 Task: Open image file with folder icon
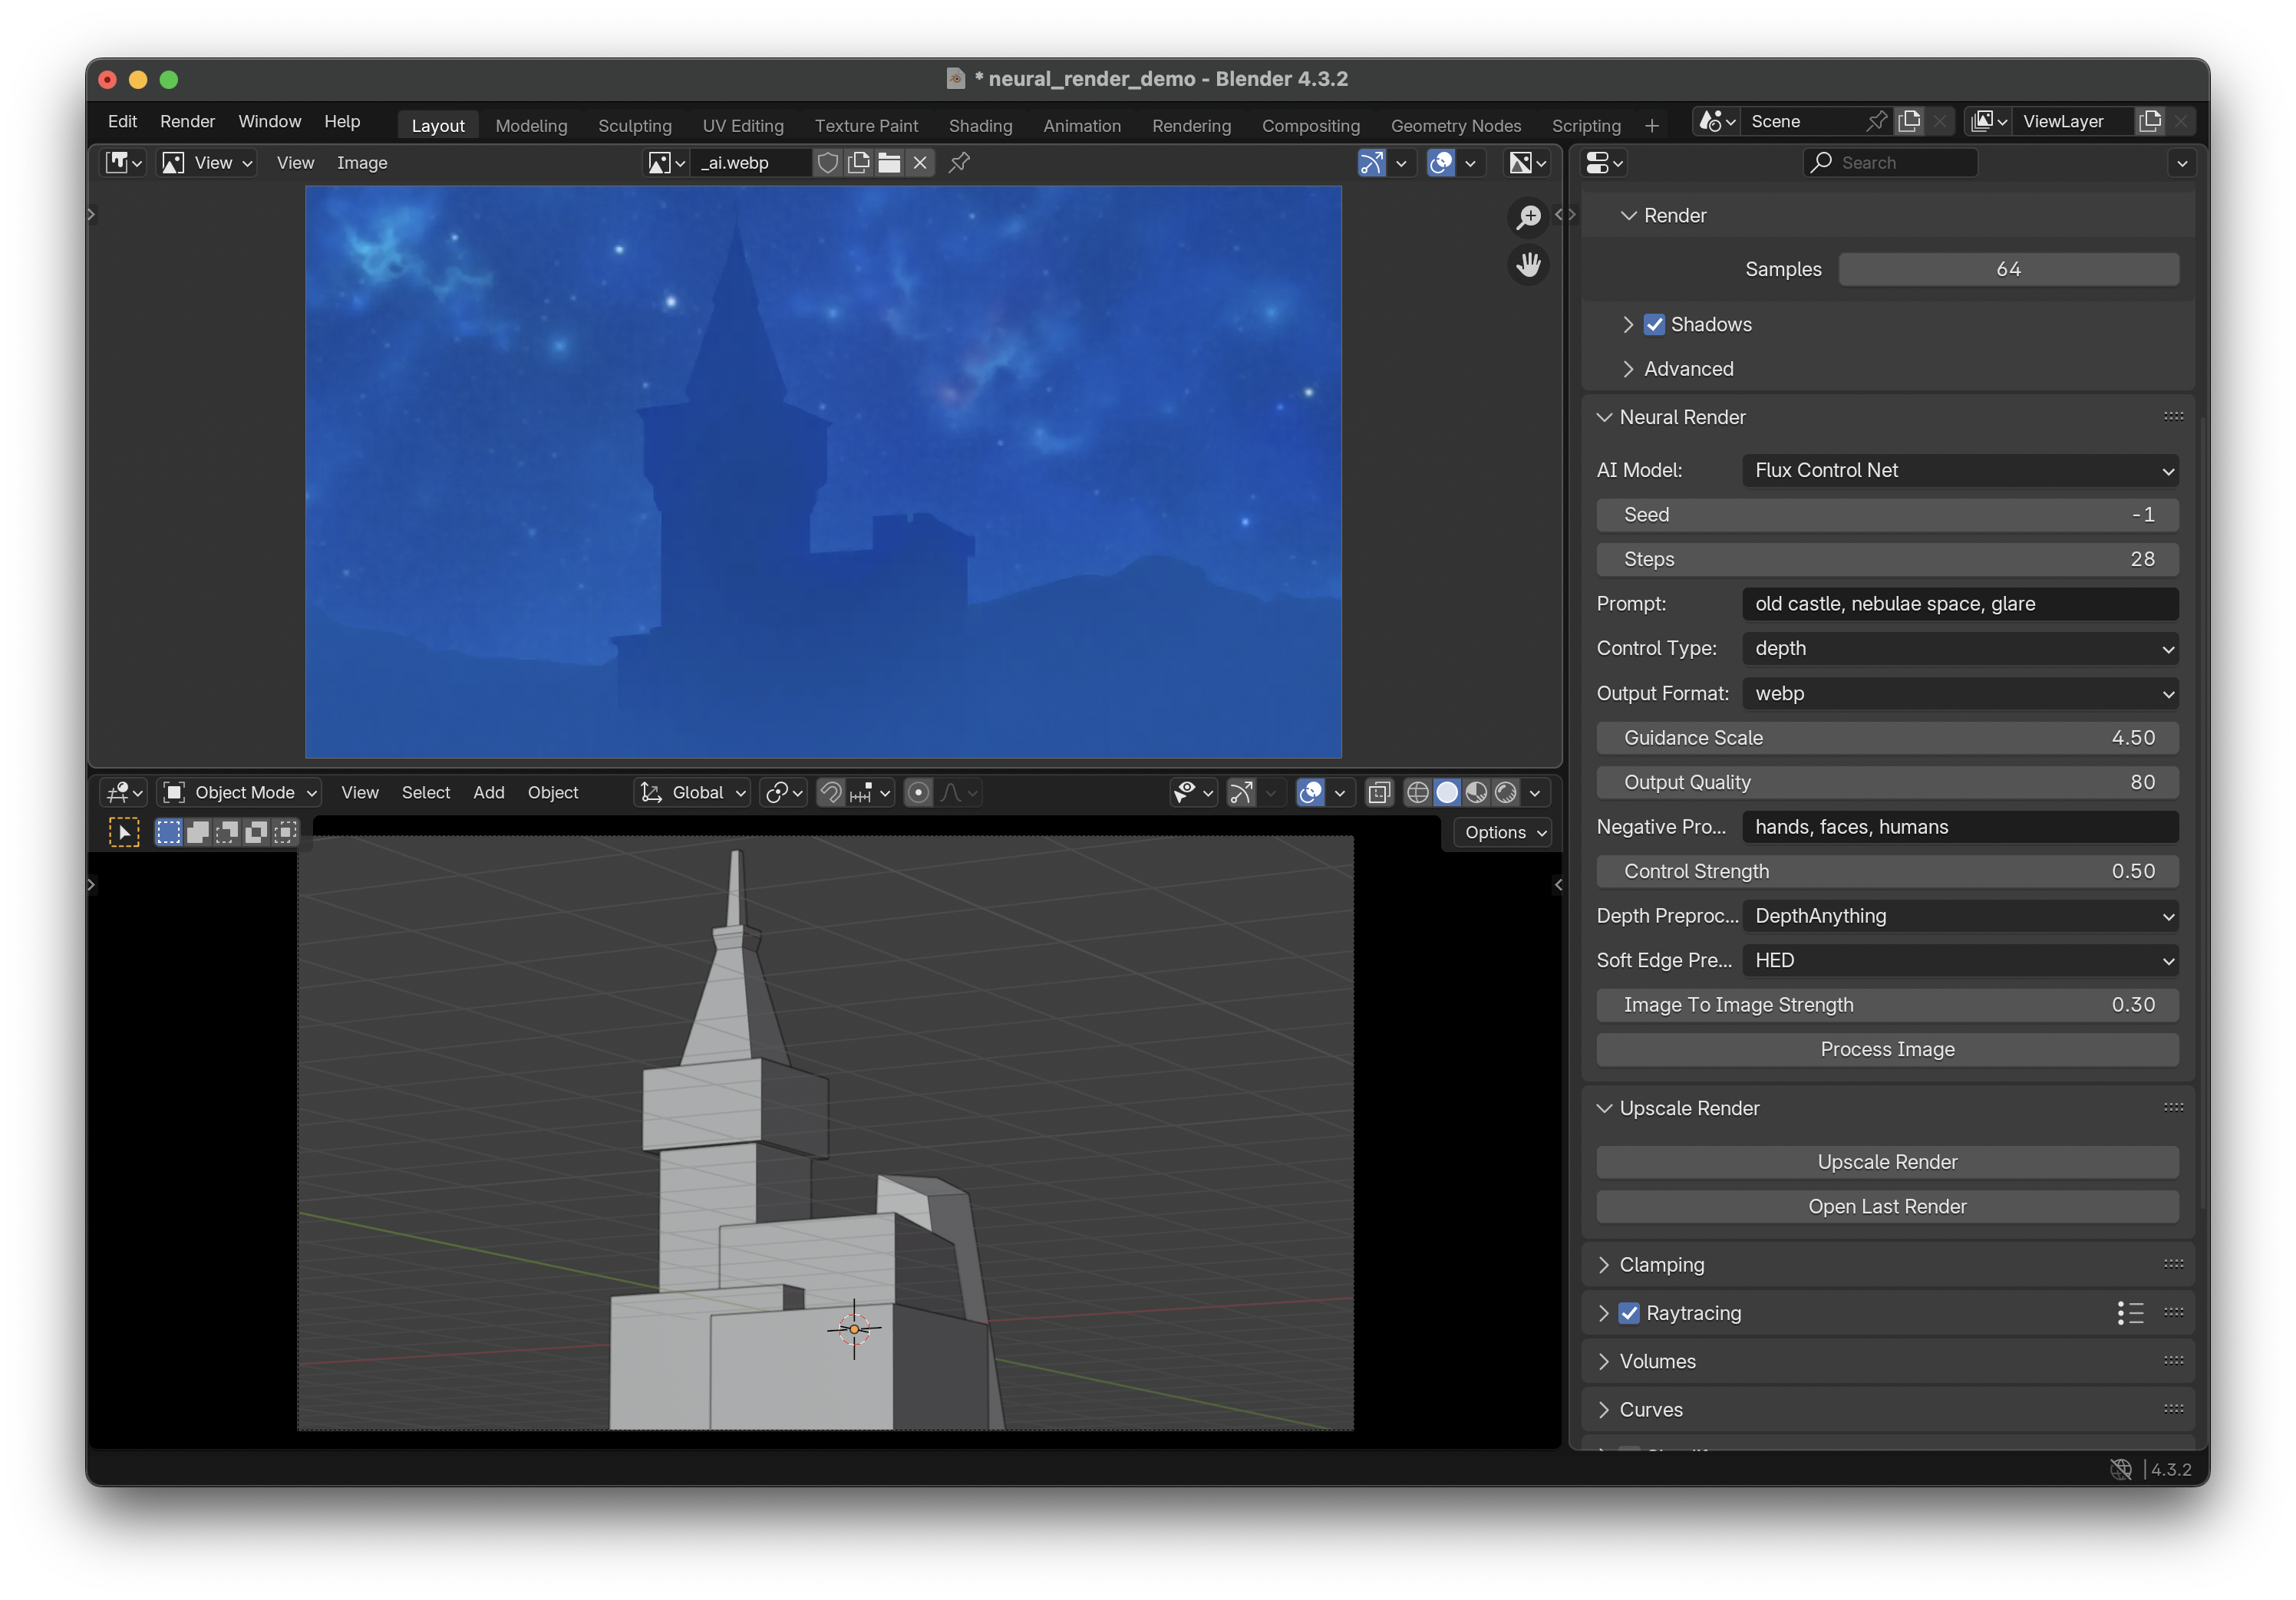[889, 162]
